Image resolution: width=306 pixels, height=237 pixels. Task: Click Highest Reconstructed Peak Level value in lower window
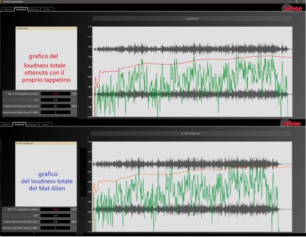click(55, 222)
